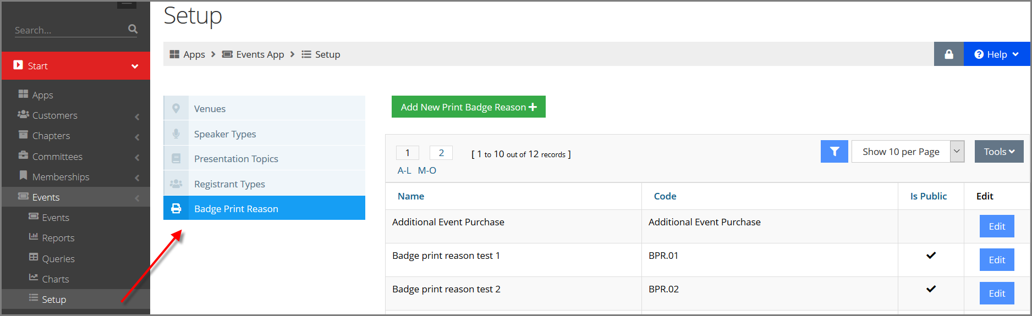Click the Venues location pin icon

pyautogui.click(x=176, y=108)
